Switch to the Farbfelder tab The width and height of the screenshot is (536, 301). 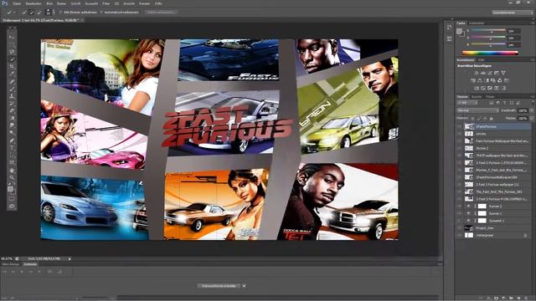coord(477,23)
